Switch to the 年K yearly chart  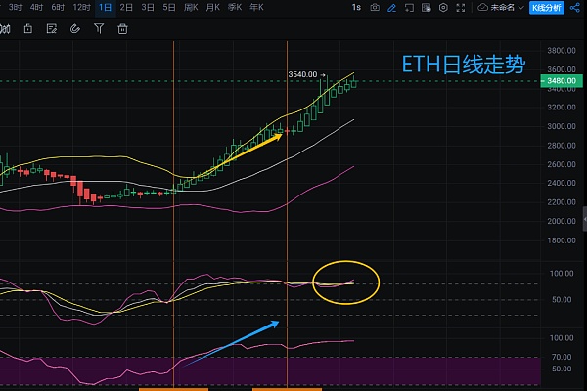coord(256,8)
